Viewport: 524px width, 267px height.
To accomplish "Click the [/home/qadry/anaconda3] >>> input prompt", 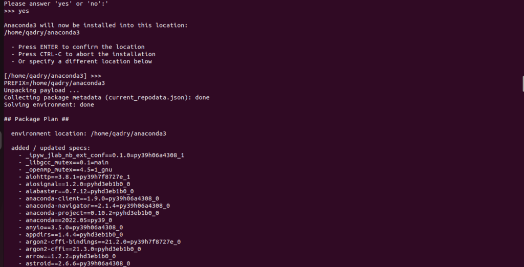I will pos(53,76).
